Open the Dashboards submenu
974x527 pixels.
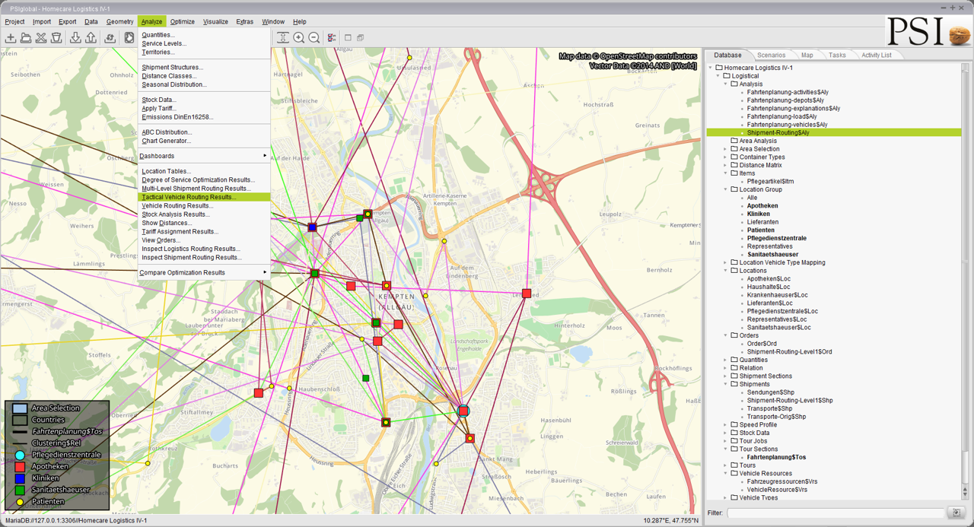tap(204, 156)
